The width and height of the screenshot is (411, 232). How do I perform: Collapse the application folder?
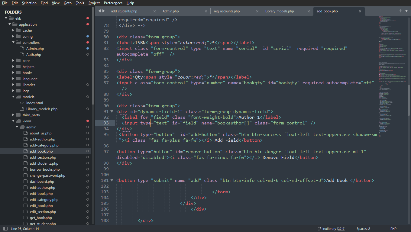click(x=10, y=24)
